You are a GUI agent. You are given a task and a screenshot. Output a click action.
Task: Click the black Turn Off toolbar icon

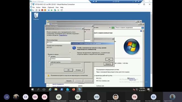point(39,10)
